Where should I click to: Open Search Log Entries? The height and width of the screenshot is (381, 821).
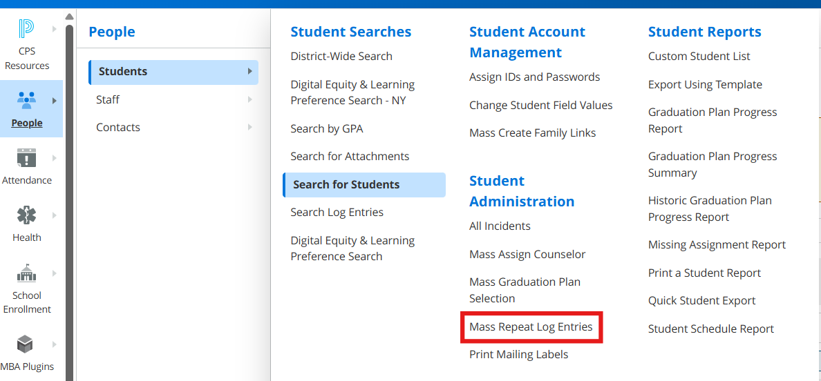[337, 212]
